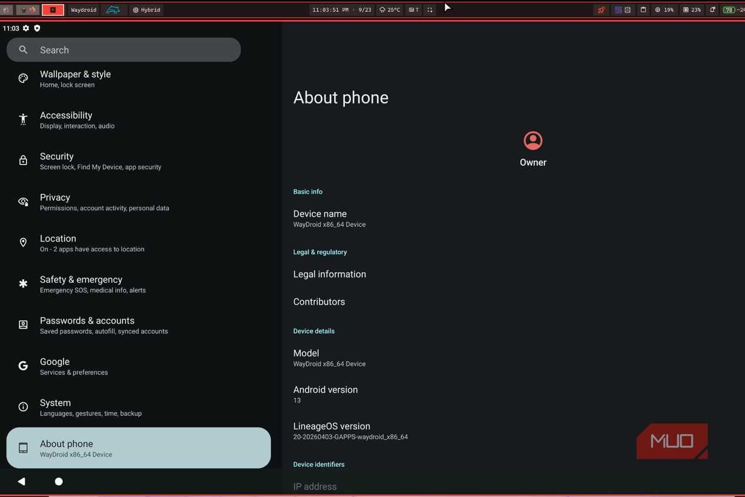Image resolution: width=745 pixels, height=497 pixels.
Task: Click the memory 23% usage indicator
Action: [x=692, y=10]
